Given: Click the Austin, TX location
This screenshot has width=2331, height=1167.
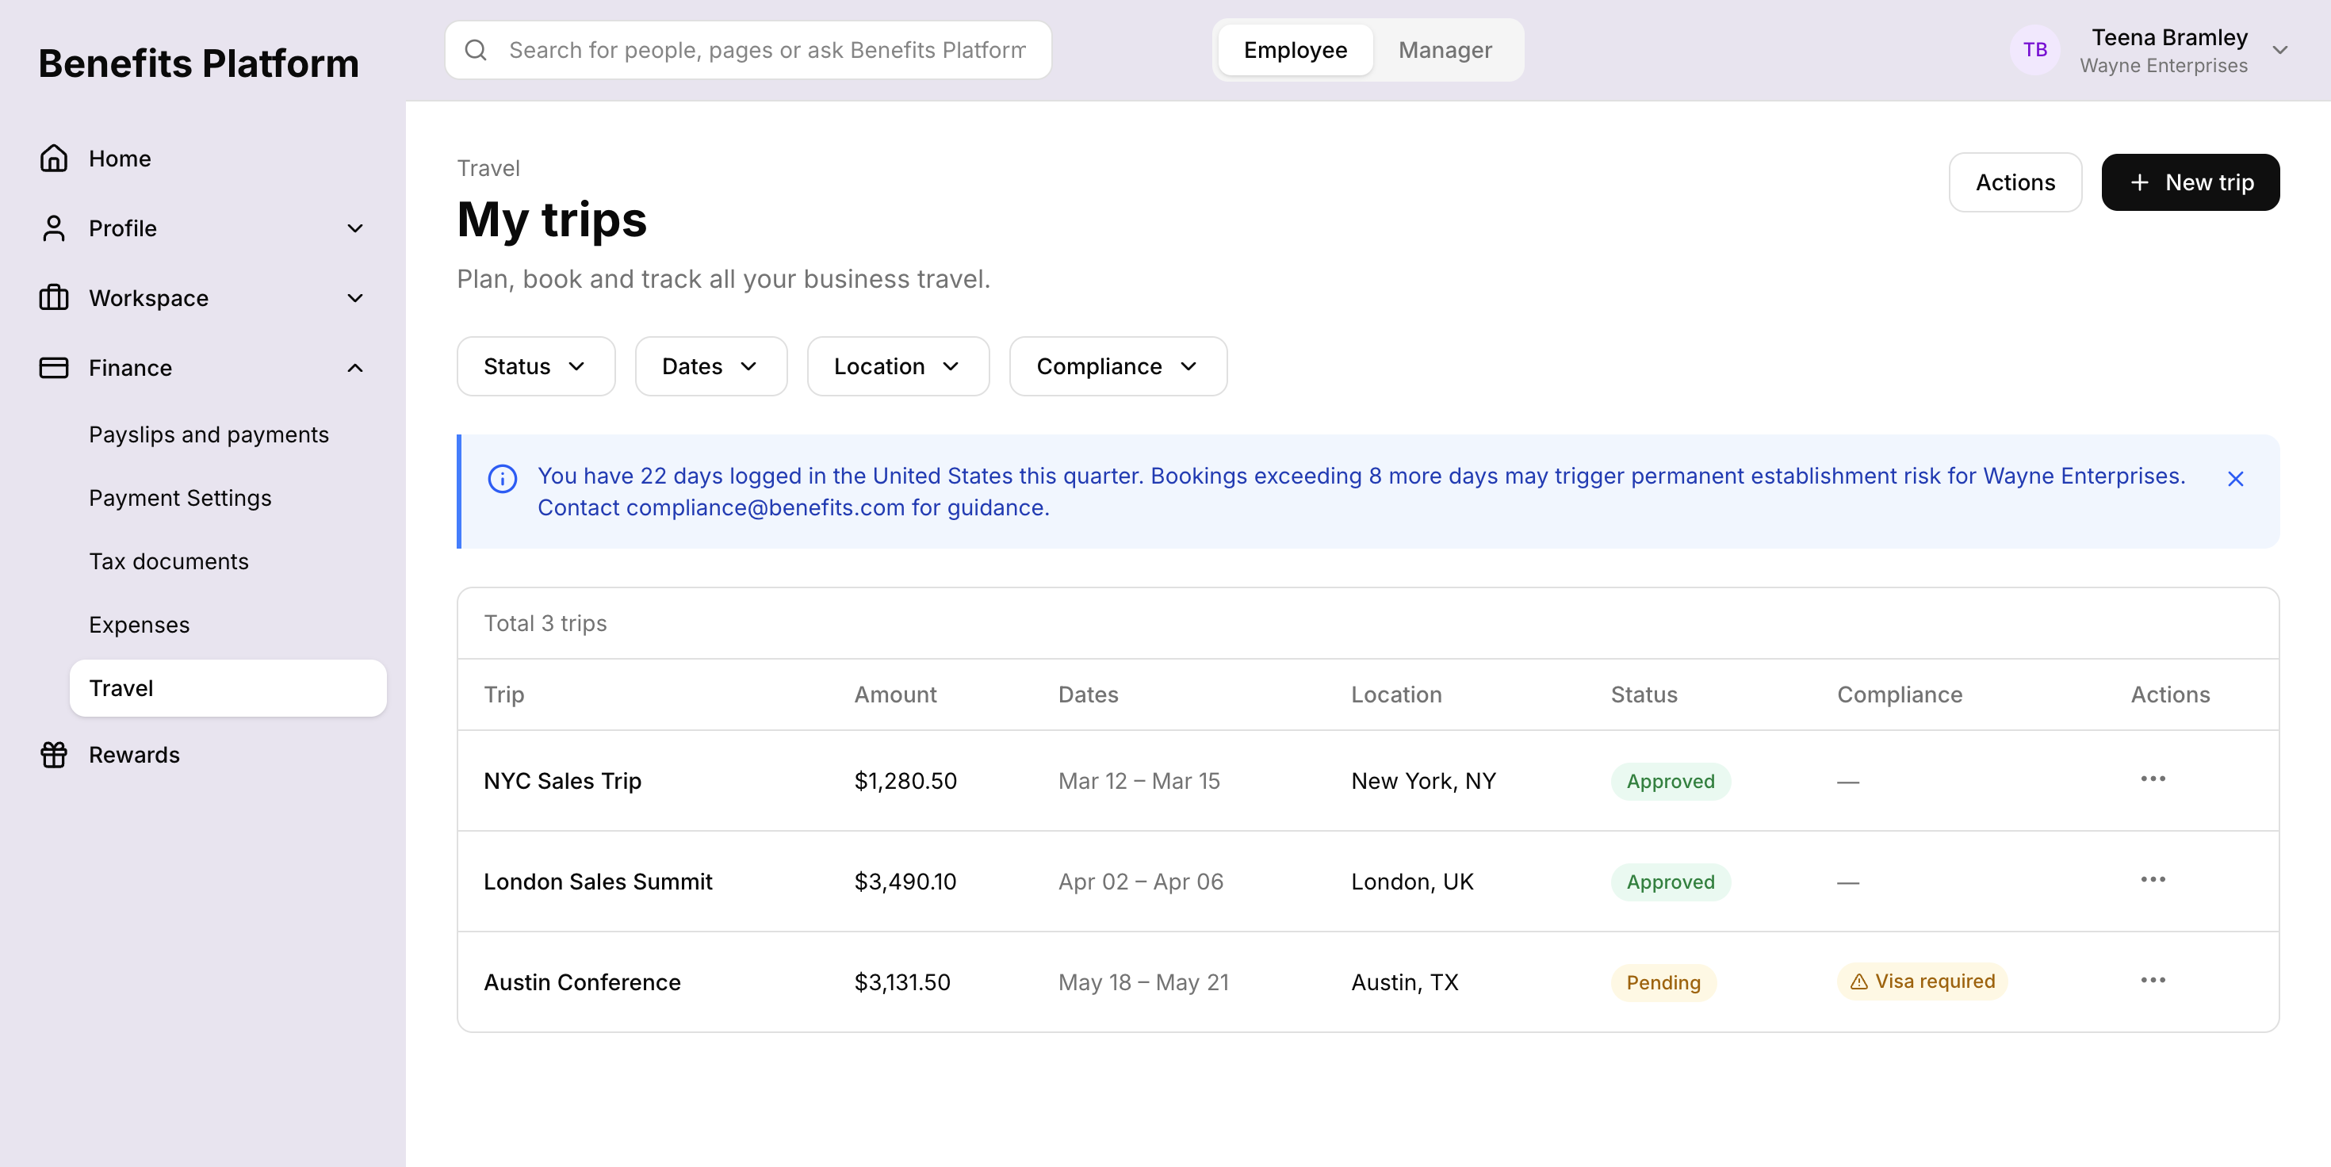Looking at the screenshot, I should pos(1404,982).
